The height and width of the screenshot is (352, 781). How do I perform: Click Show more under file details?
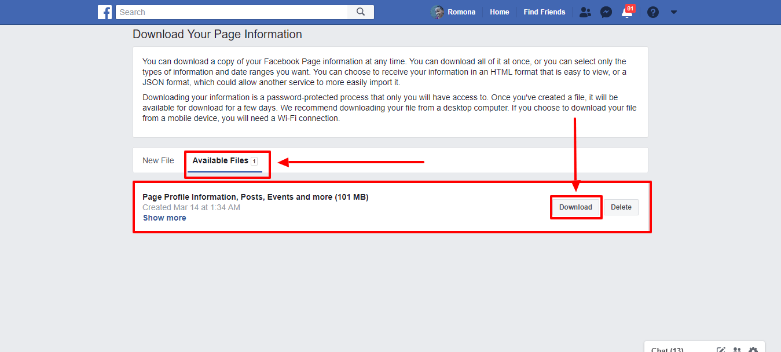pos(164,218)
